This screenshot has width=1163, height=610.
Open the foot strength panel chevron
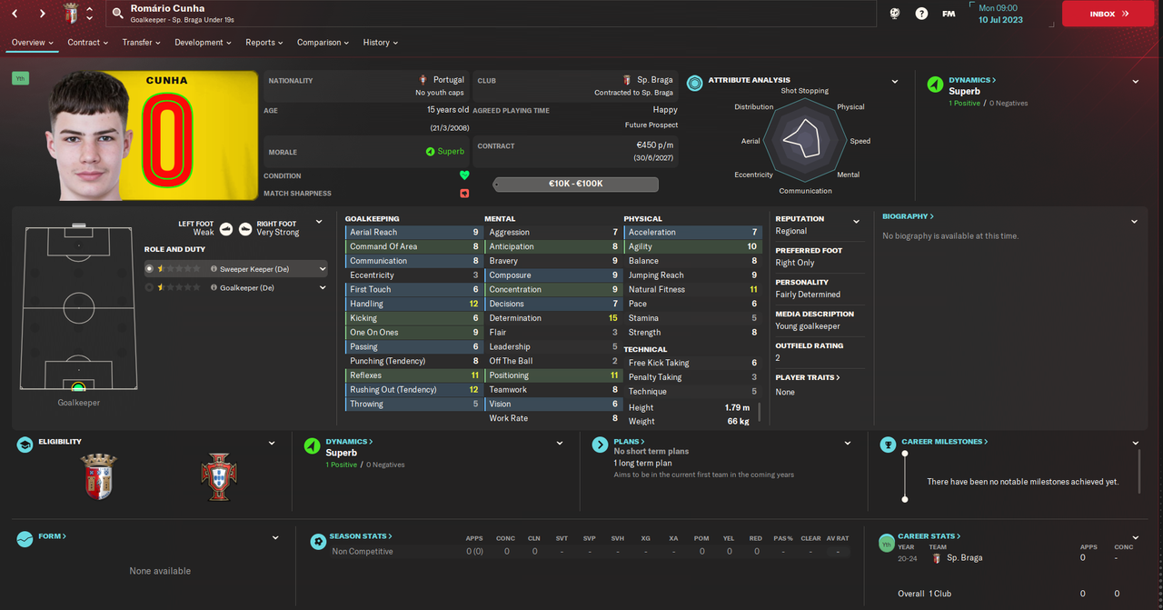(319, 222)
